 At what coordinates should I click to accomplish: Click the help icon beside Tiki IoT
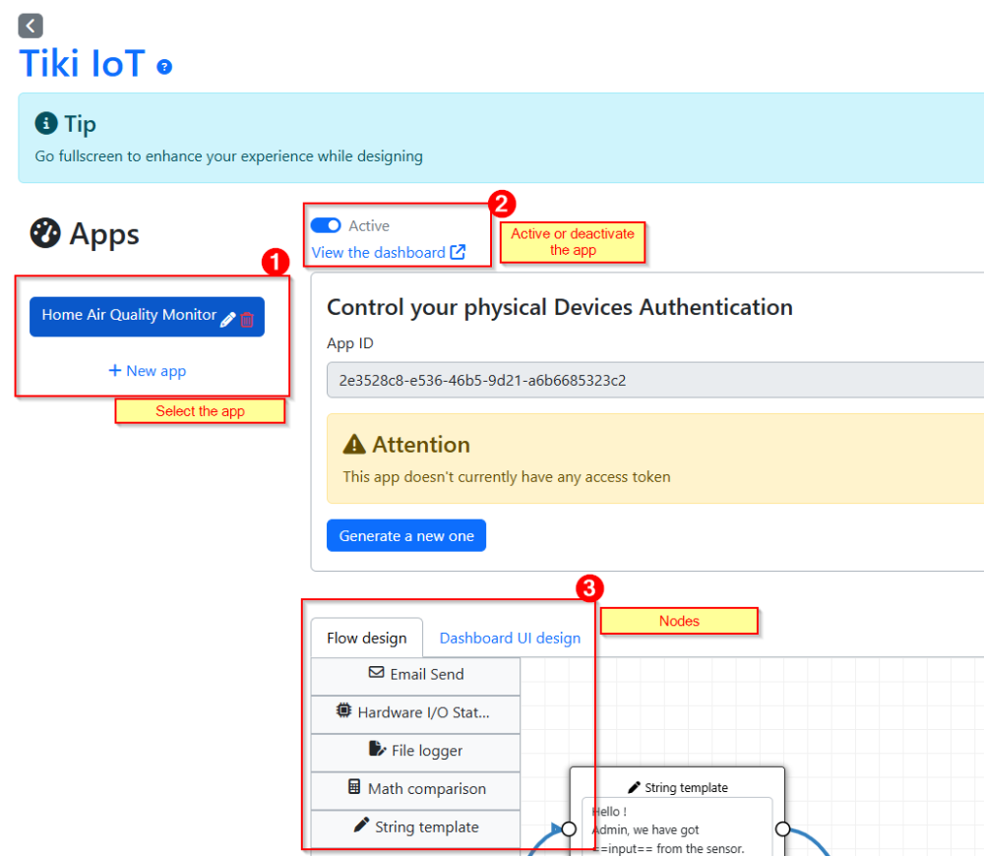point(164,67)
